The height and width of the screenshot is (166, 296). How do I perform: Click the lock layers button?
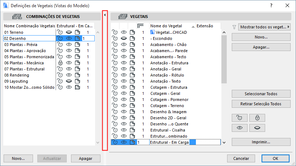pos(257,117)
